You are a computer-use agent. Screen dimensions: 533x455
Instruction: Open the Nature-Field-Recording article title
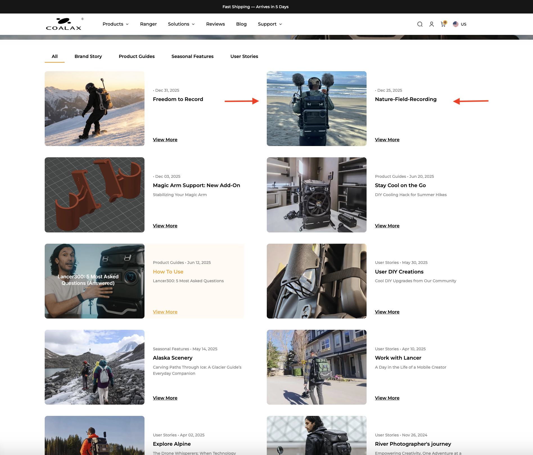(x=406, y=99)
